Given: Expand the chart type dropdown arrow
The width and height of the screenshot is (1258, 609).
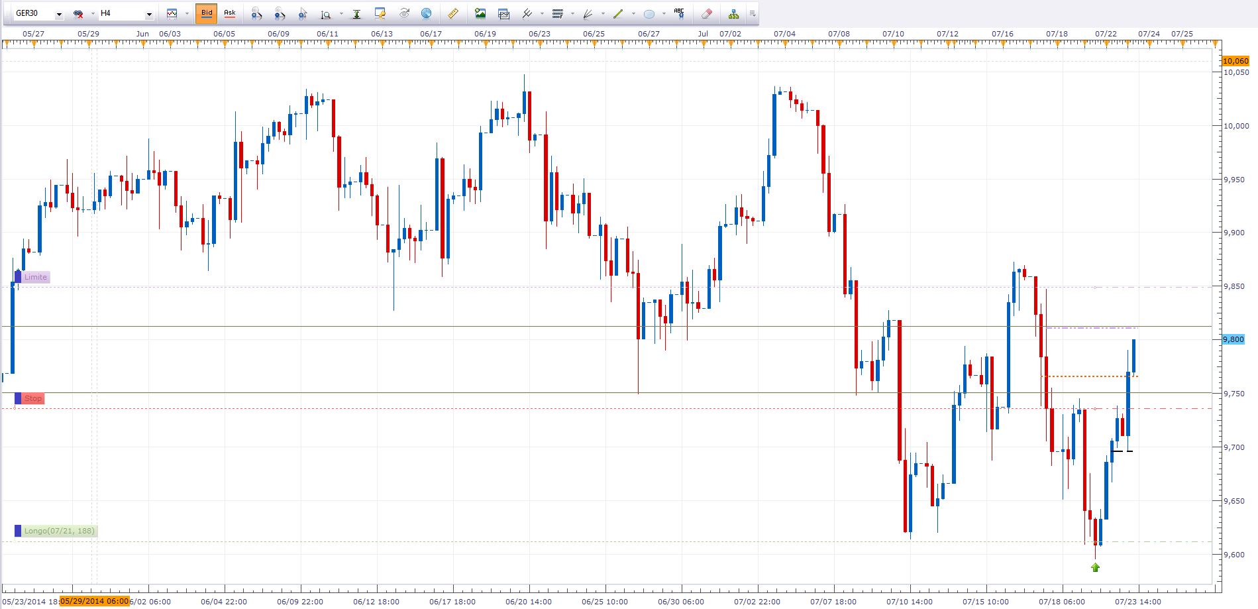Looking at the screenshot, I should (x=187, y=14).
